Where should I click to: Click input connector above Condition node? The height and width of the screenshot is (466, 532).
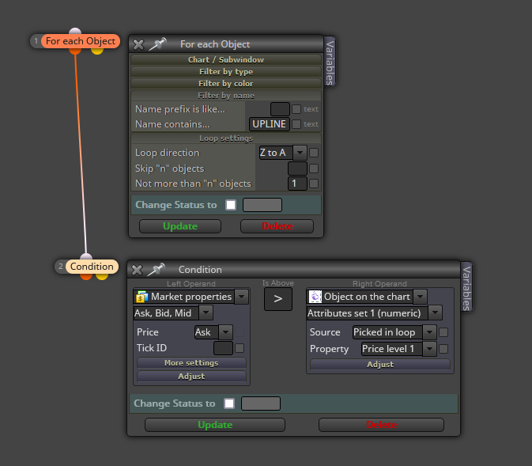click(x=86, y=257)
